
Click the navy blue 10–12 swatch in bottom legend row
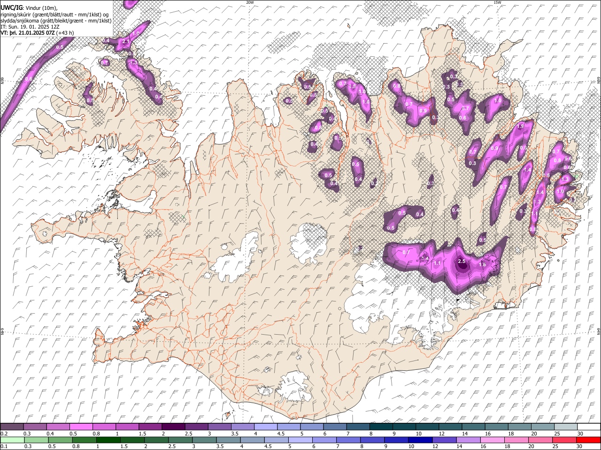[x=420, y=440]
